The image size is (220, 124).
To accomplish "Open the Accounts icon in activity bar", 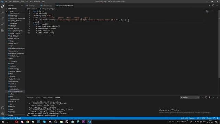I will [3, 108].
